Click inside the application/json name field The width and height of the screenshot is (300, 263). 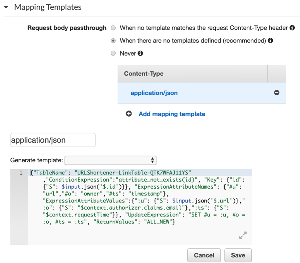tap(52, 140)
